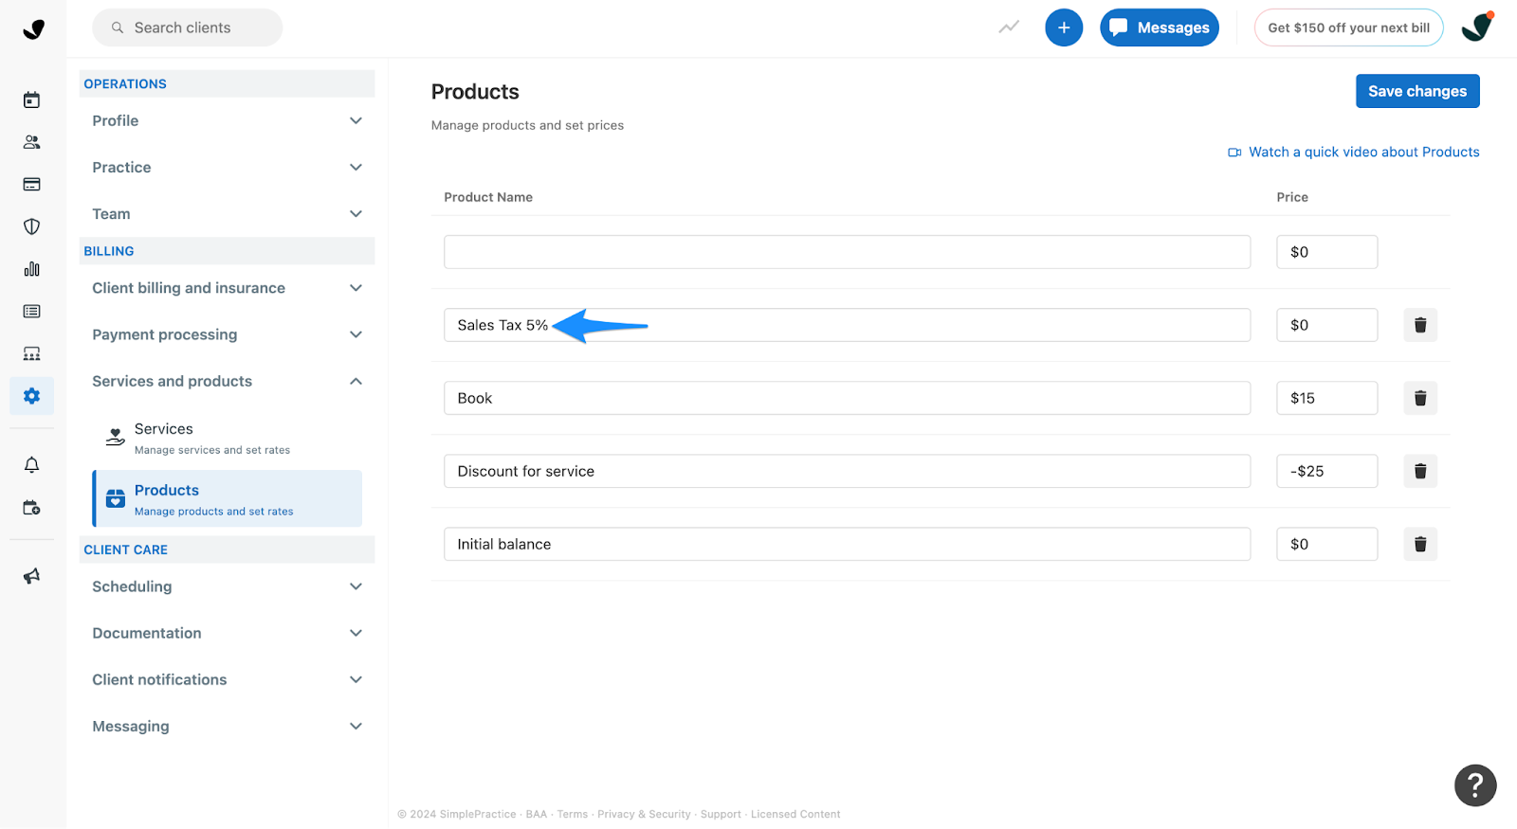Expand the Team section

click(227, 214)
